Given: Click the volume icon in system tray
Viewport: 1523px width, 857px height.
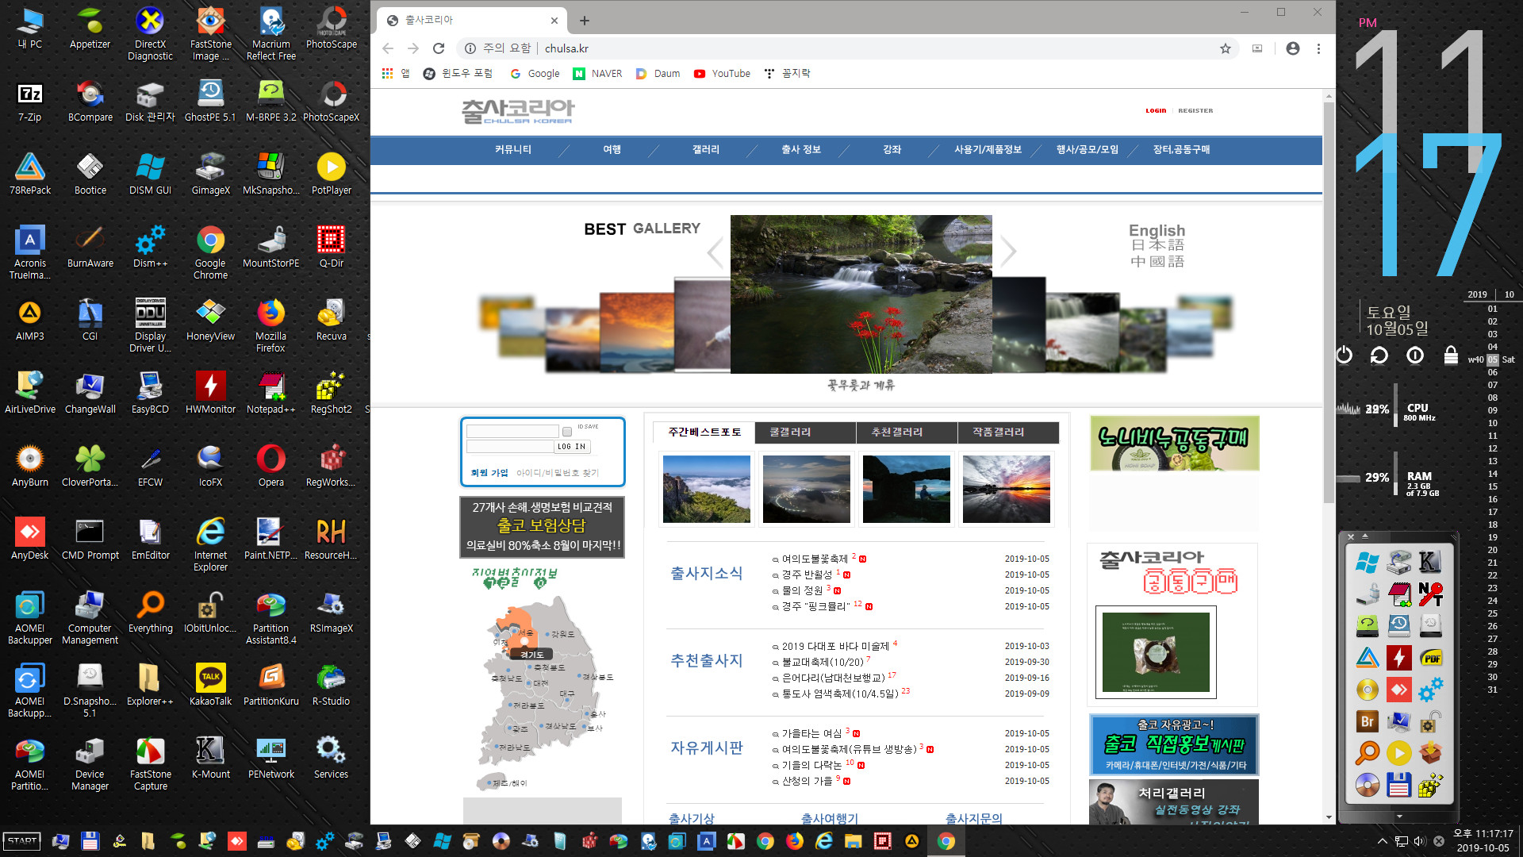Looking at the screenshot, I should coord(1419,841).
